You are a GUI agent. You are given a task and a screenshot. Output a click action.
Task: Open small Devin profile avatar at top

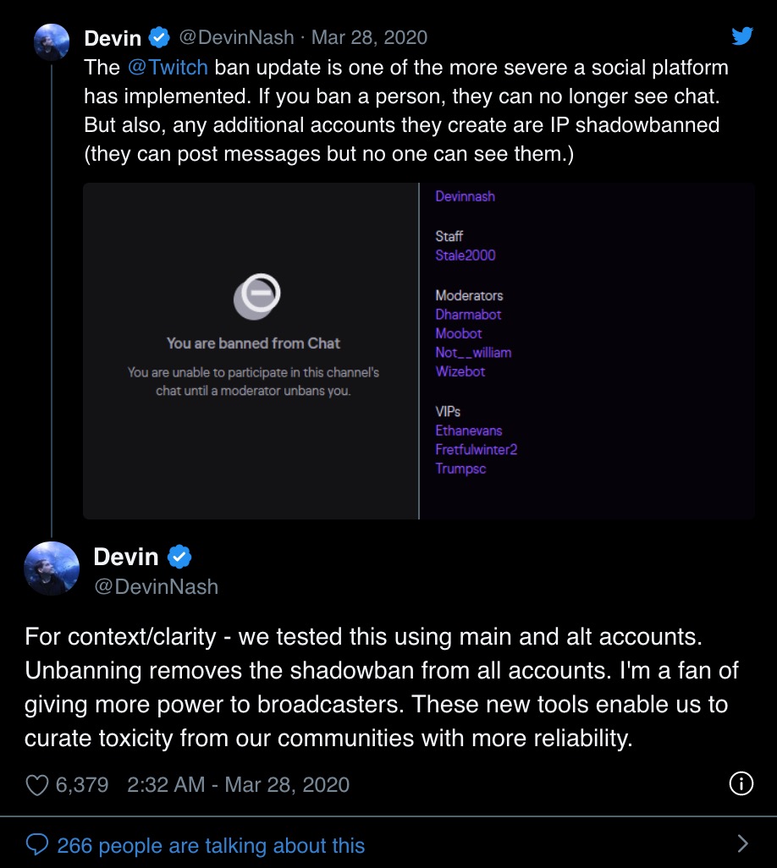pyautogui.click(x=52, y=42)
